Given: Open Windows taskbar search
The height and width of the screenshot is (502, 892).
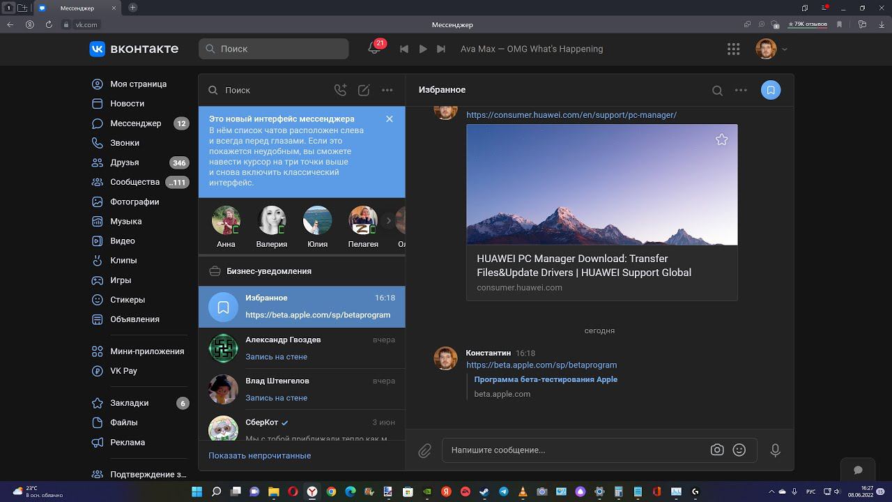Looking at the screenshot, I should (x=216, y=492).
